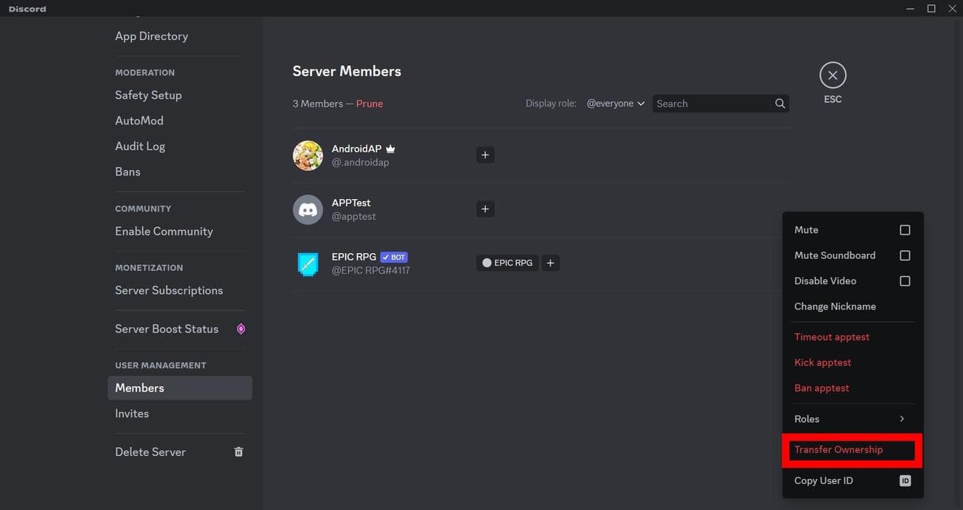Expand the Roles submenu arrow
Viewport: 963px width, 510px height.
[x=902, y=419]
